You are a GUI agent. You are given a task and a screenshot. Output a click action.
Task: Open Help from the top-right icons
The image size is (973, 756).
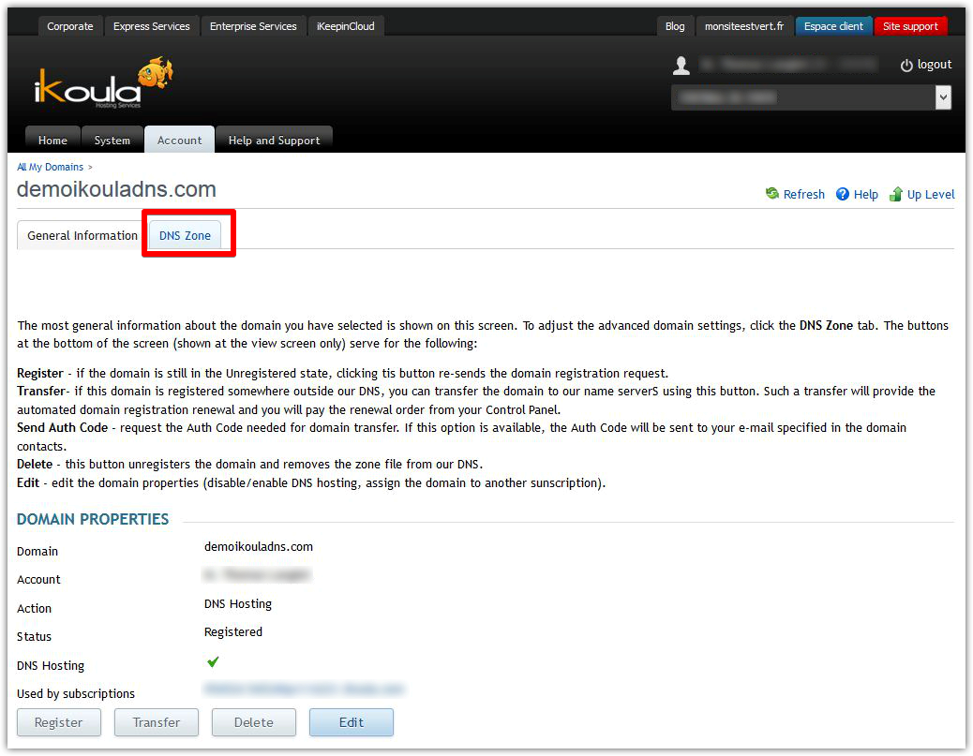(856, 194)
